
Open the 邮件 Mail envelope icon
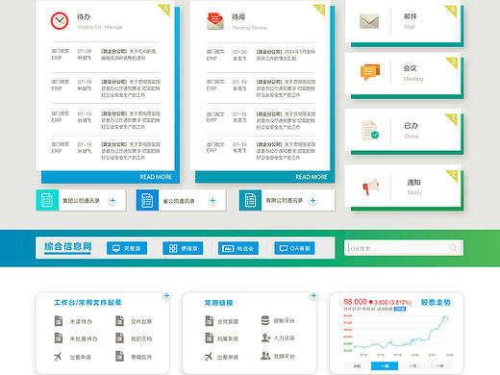(x=369, y=21)
